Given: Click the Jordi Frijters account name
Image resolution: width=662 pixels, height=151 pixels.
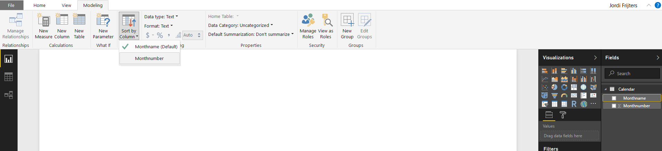Looking at the screenshot, I should (623, 5).
